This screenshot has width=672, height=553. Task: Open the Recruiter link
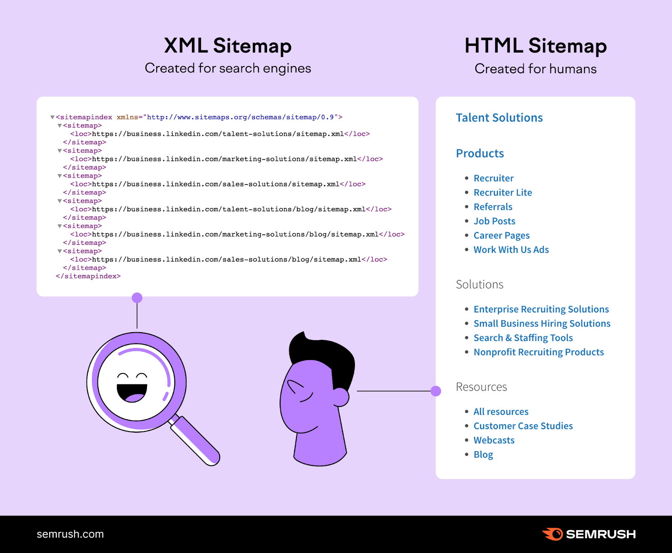coord(493,178)
